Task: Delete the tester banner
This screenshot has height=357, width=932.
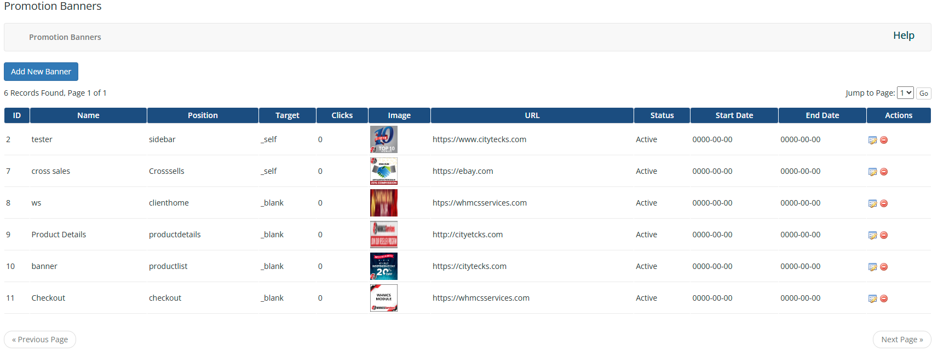Action: (x=884, y=140)
